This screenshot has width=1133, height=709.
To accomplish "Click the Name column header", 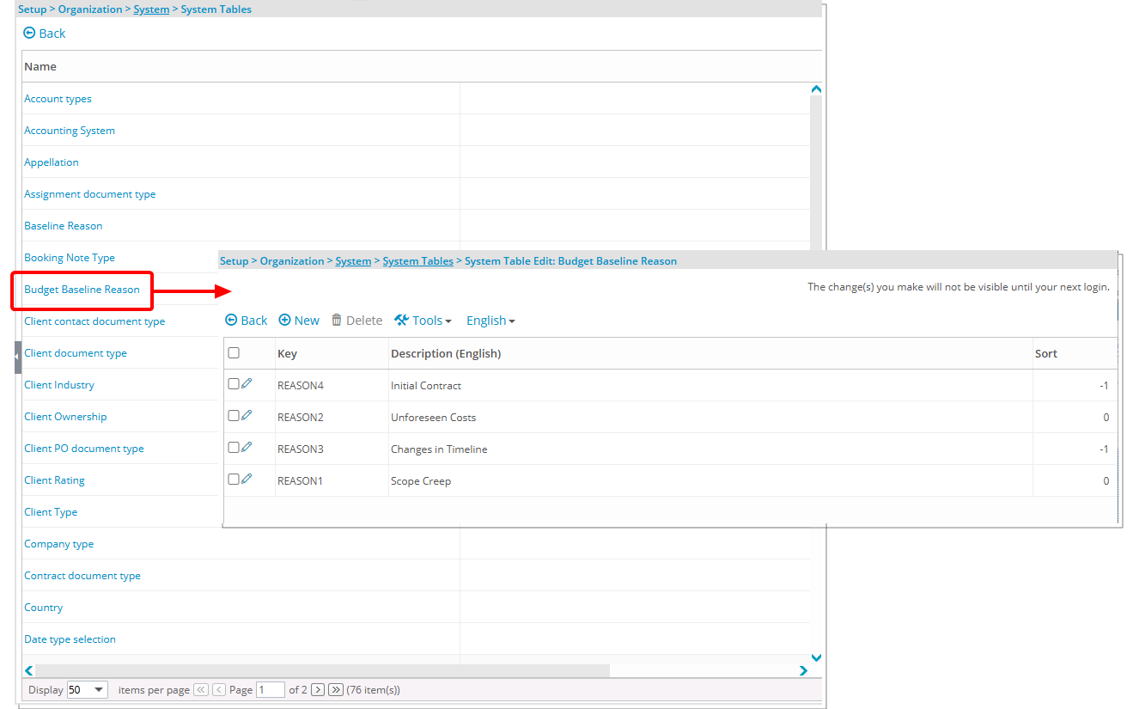I will click(40, 66).
